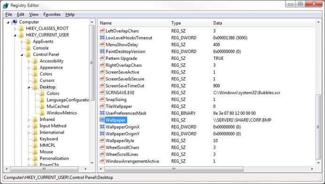This screenshot has width=325, height=184.
Task: Expand the Accessibility key
Action: coord(29,61)
